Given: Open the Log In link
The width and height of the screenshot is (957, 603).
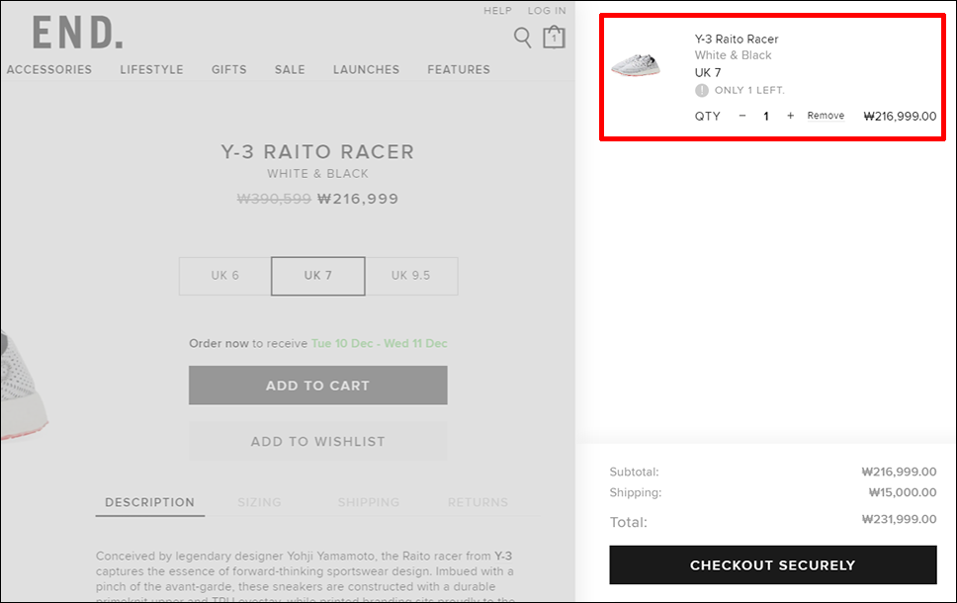Looking at the screenshot, I should (547, 11).
